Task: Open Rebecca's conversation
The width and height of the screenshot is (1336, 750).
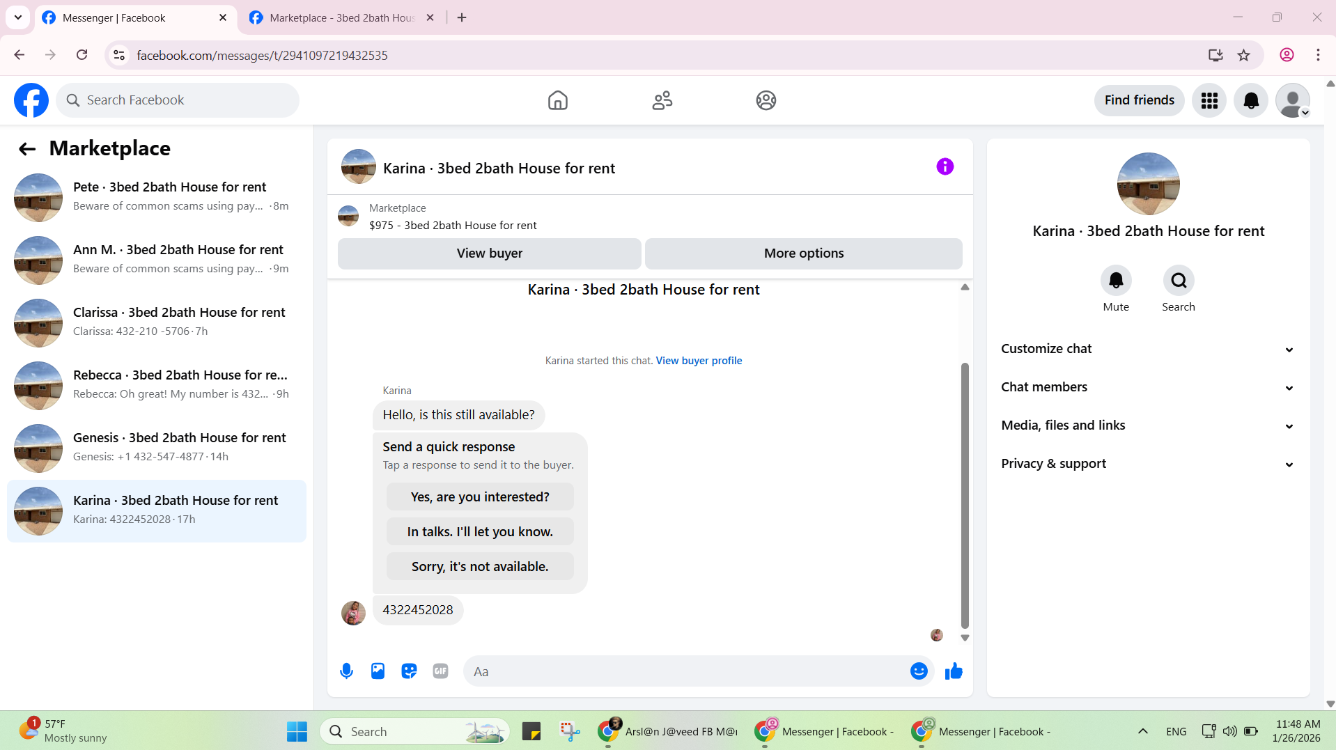Action: pyautogui.click(x=157, y=386)
